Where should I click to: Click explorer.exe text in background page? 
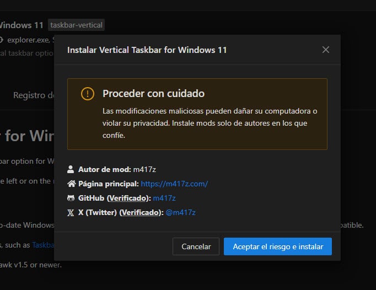point(28,40)
